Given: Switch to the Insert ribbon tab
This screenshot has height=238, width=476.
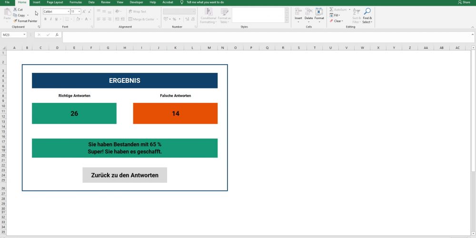Looking at the screenshot, I should pos(37,2).
